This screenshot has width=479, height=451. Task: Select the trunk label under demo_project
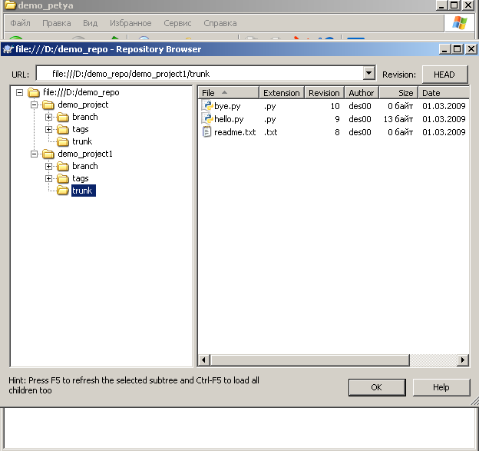pos(82,141)
